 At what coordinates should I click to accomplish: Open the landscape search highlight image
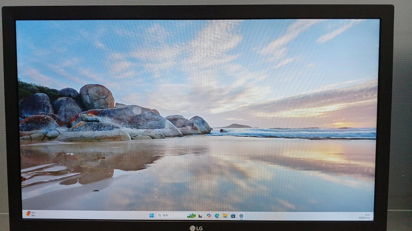coord(192,216)
